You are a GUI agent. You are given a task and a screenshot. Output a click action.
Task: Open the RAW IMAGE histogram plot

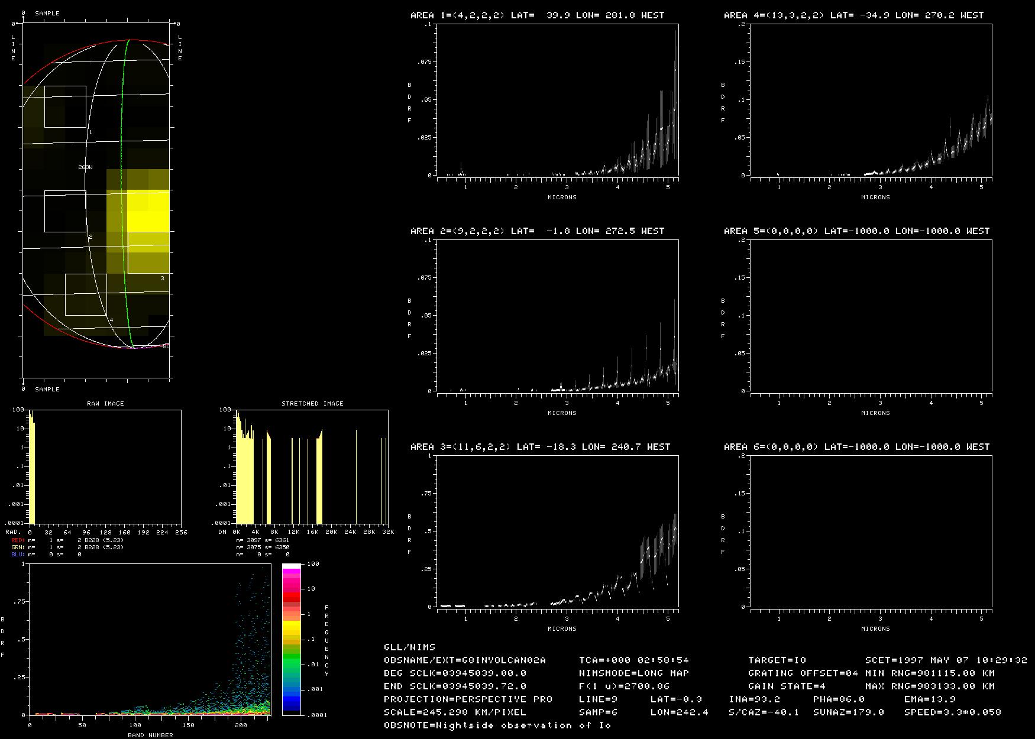click(x=105, y=466)
